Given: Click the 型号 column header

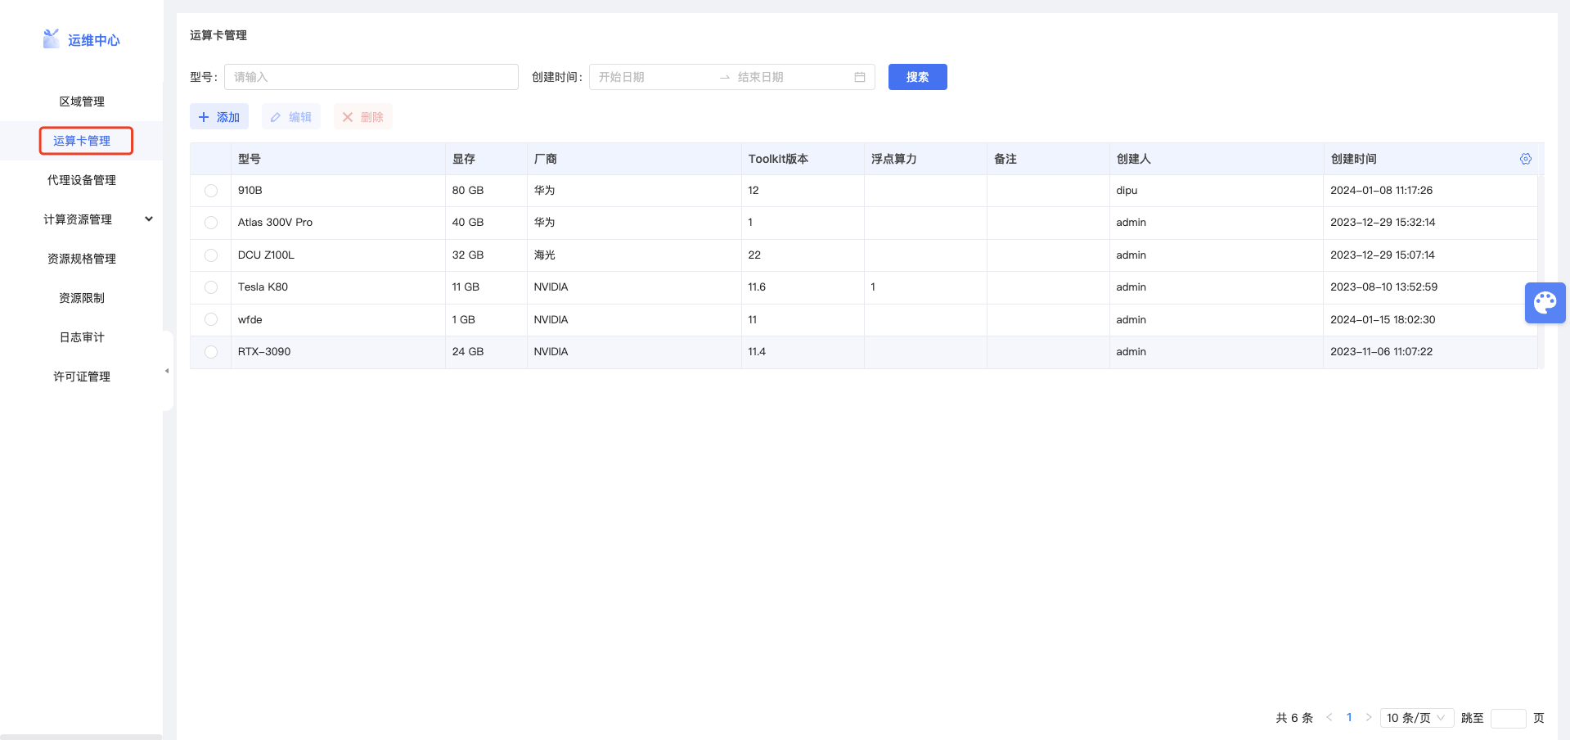Looking at the screenshot, I should coord(338,159).
